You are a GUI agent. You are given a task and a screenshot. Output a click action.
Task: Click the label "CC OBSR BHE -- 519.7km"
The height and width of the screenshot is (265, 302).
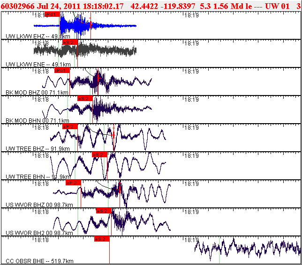point(39,261)
